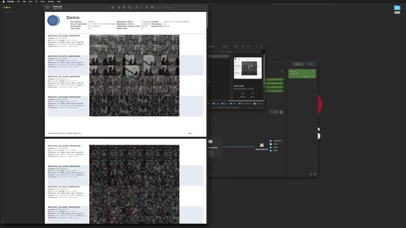Open the Apple menu
406x228 pixels.
(x=4, y=1)
